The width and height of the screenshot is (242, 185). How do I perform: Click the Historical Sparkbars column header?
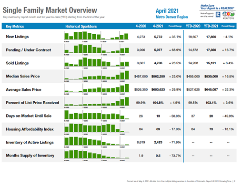[x=81, y=26]
